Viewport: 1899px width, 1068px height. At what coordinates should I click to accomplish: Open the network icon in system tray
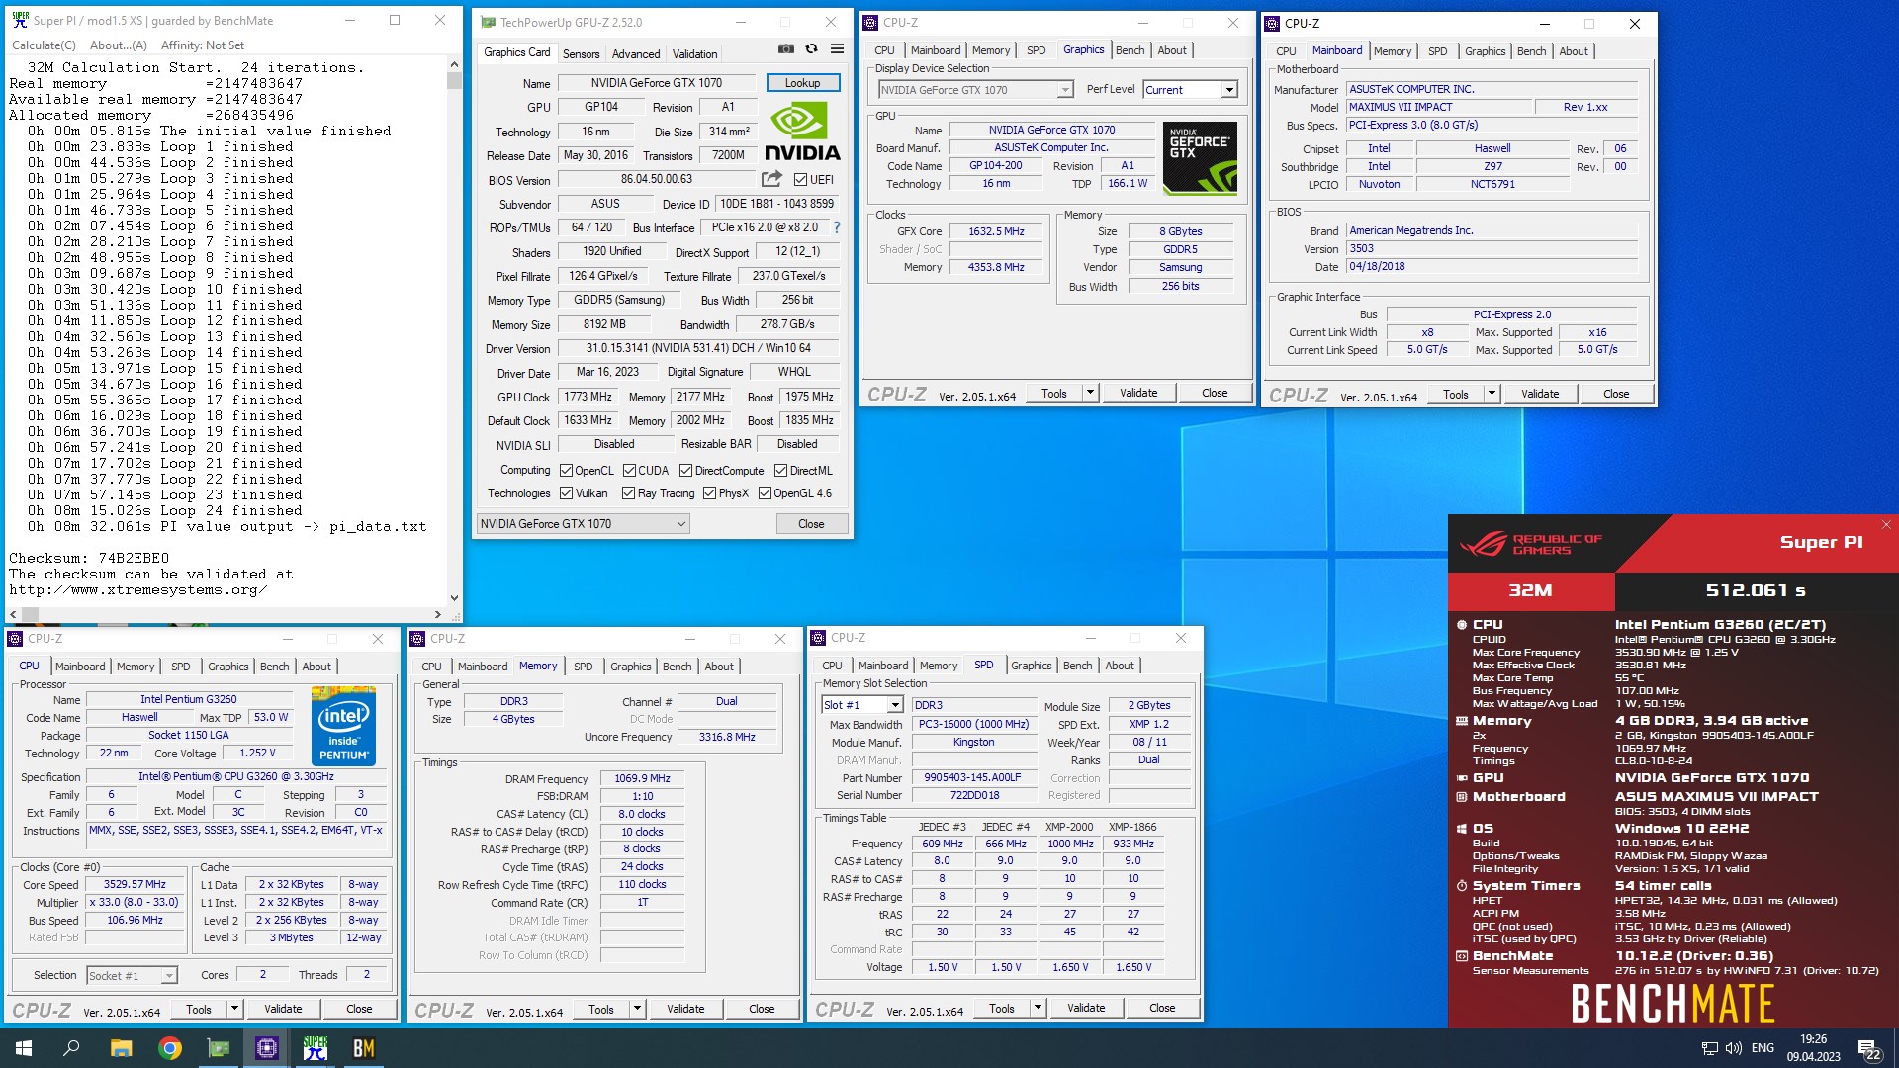pos(1709,1048)
